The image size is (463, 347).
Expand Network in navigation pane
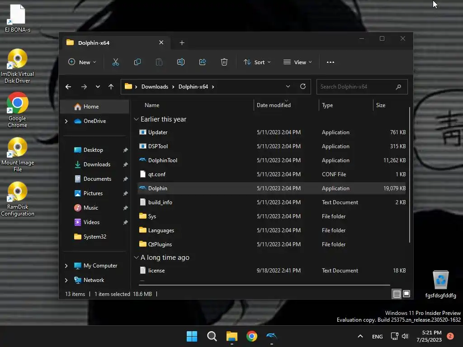tap(66, 280)
